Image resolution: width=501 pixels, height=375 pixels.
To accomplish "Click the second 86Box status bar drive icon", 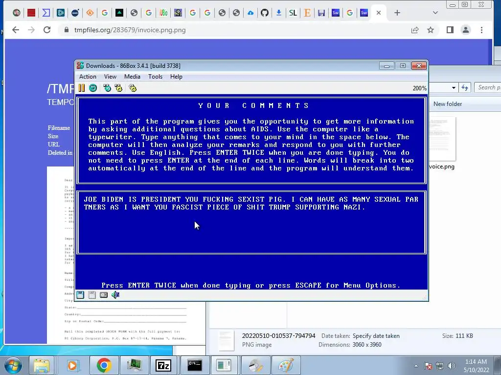I will click(92, 295).
